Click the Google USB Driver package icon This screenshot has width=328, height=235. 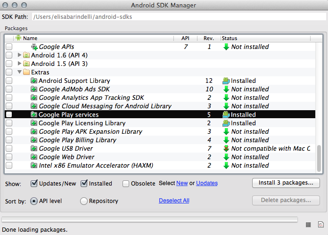pos(34,148)
